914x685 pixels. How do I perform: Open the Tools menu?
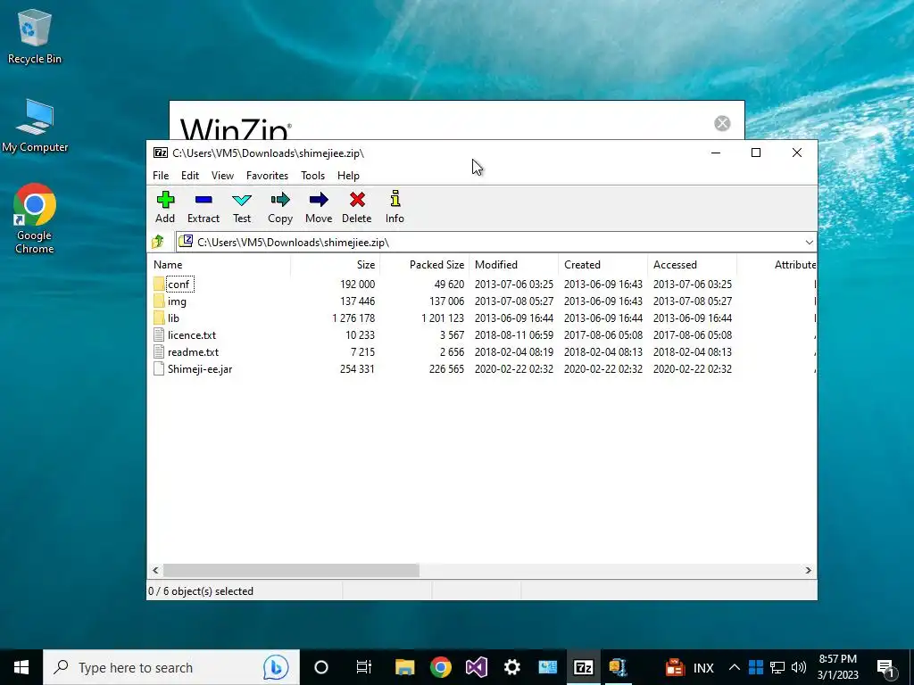click(x=312, y=176)
